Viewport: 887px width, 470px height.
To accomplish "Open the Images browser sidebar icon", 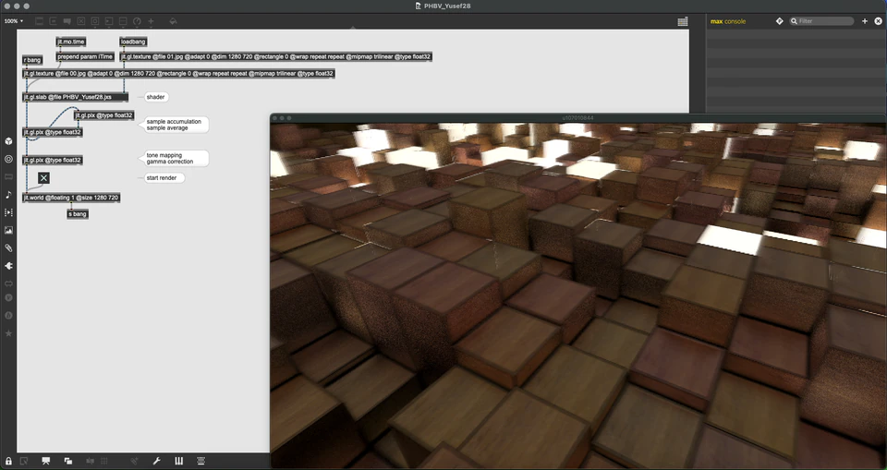I will [8, 230].
